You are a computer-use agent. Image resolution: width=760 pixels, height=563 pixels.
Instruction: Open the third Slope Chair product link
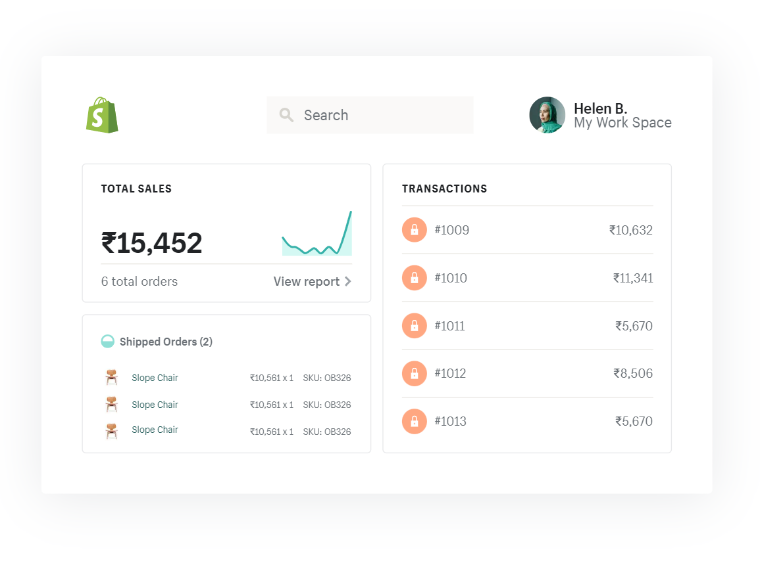155,430
